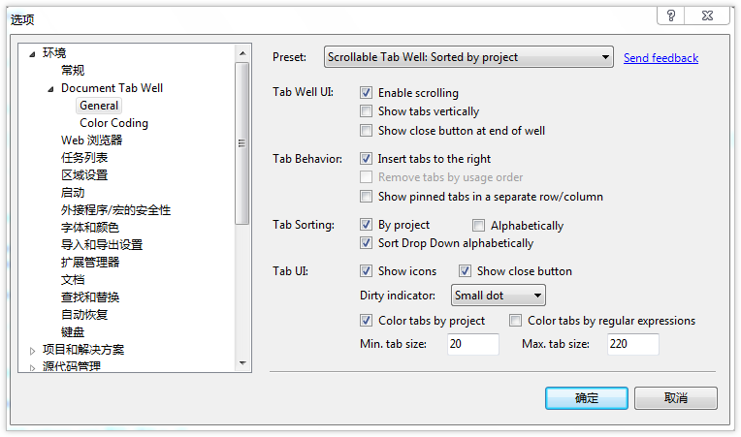The image size is (741, 437).
Task: Collapse the Document Tab Well node
Action: pyautogui.click(x=50, y=88)
